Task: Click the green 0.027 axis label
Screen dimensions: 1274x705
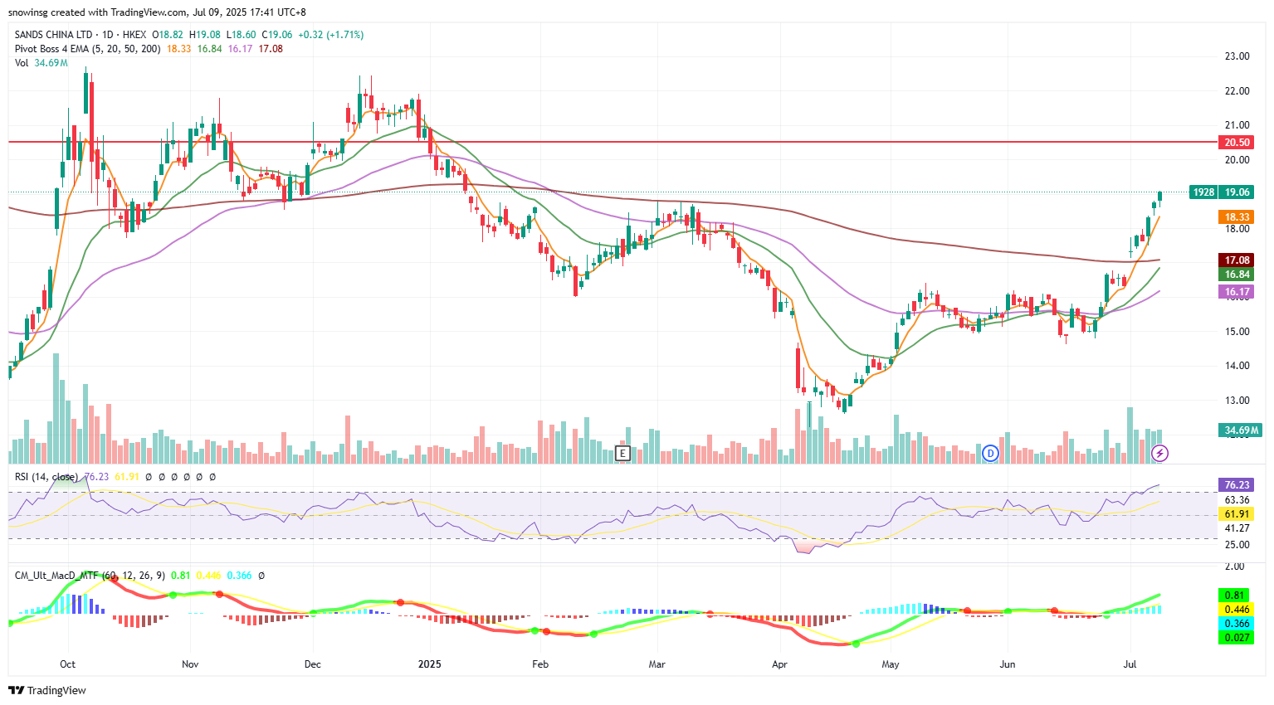Action: 1236,638
